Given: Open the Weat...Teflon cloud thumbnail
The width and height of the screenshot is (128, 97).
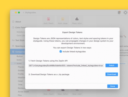Looking at the screenshot, I should (x=63, y=90).
